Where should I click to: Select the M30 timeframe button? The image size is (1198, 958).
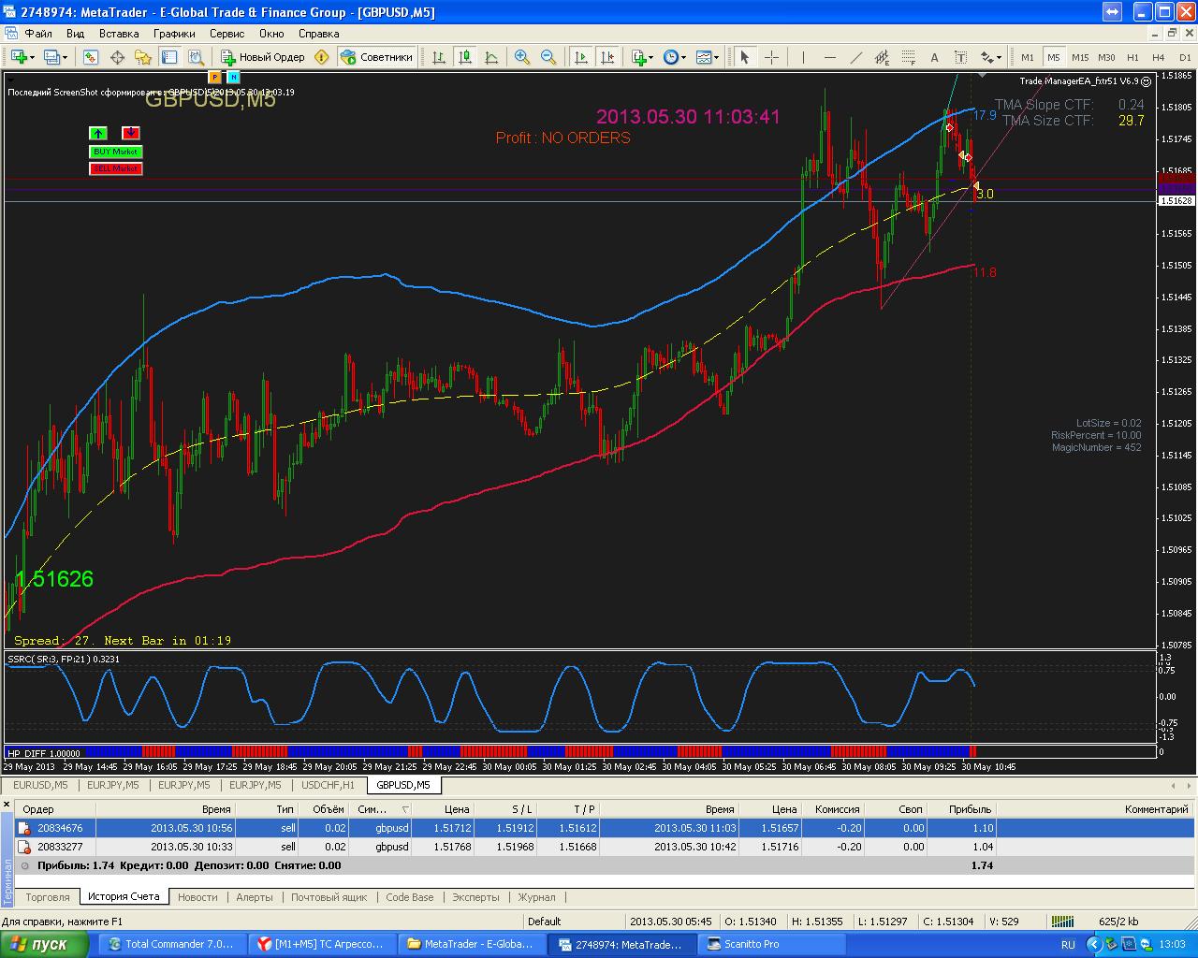point(1106,57)
